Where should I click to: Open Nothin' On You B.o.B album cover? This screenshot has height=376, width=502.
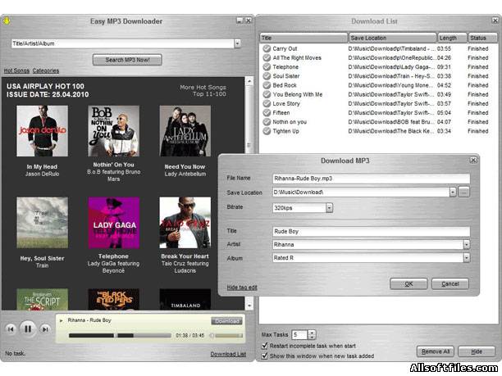[x=114, y=131]
